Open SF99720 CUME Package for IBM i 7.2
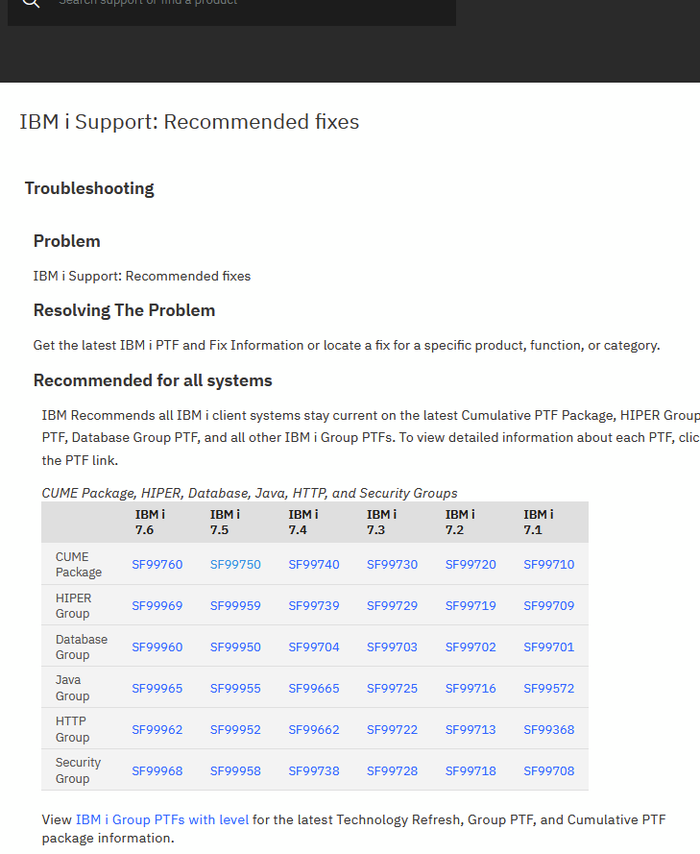Viewport: 700px width, 854px height. click(471, 565)
